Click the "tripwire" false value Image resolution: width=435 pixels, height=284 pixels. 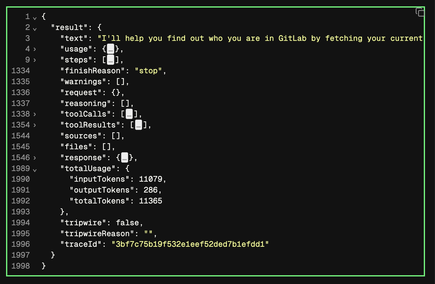[x=127, y=223]
